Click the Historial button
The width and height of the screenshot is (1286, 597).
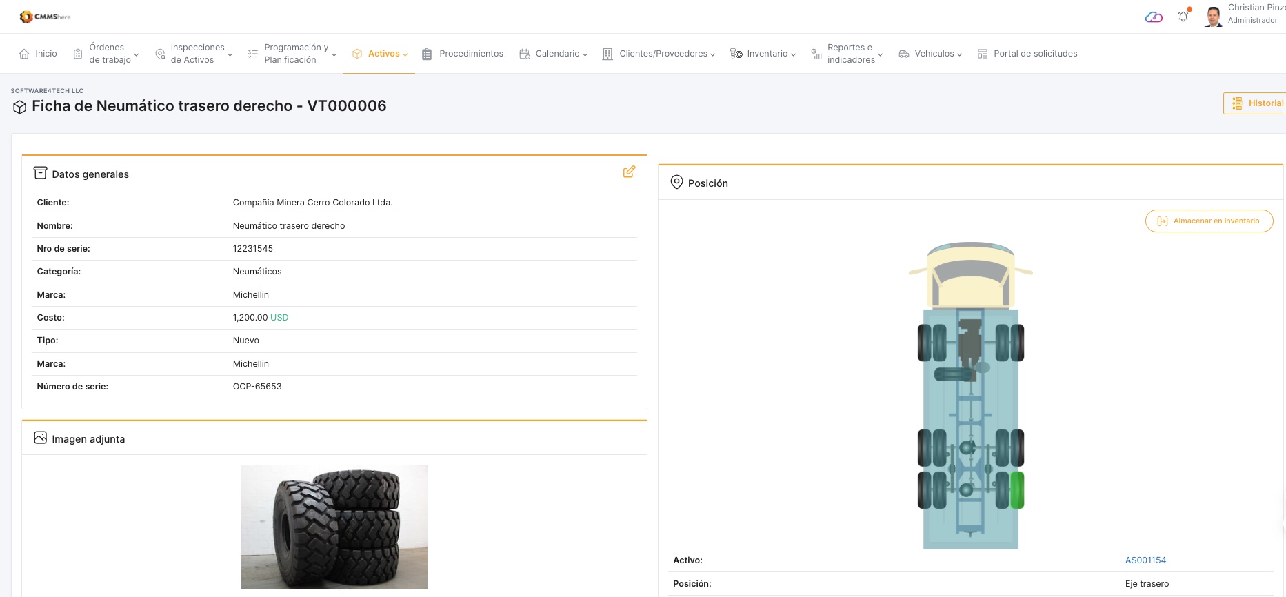tap(1256, 103)
